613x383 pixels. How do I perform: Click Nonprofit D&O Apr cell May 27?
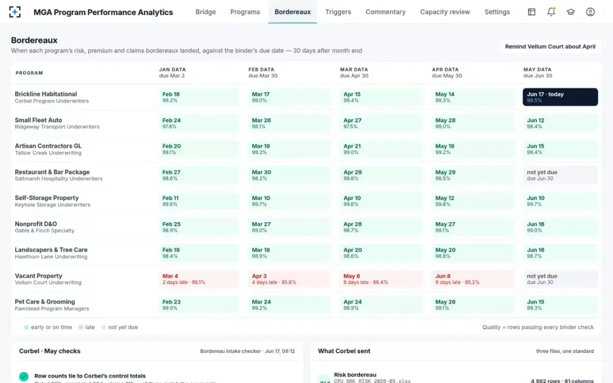click(473, 227)
